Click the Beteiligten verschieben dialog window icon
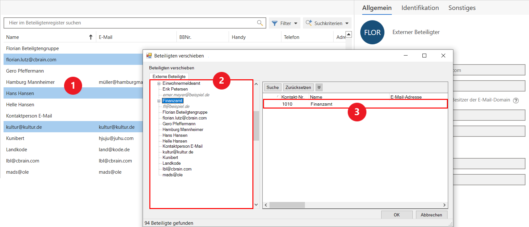Screen dimensions: 529x227 pyautogui.click(x=149, y=56)
